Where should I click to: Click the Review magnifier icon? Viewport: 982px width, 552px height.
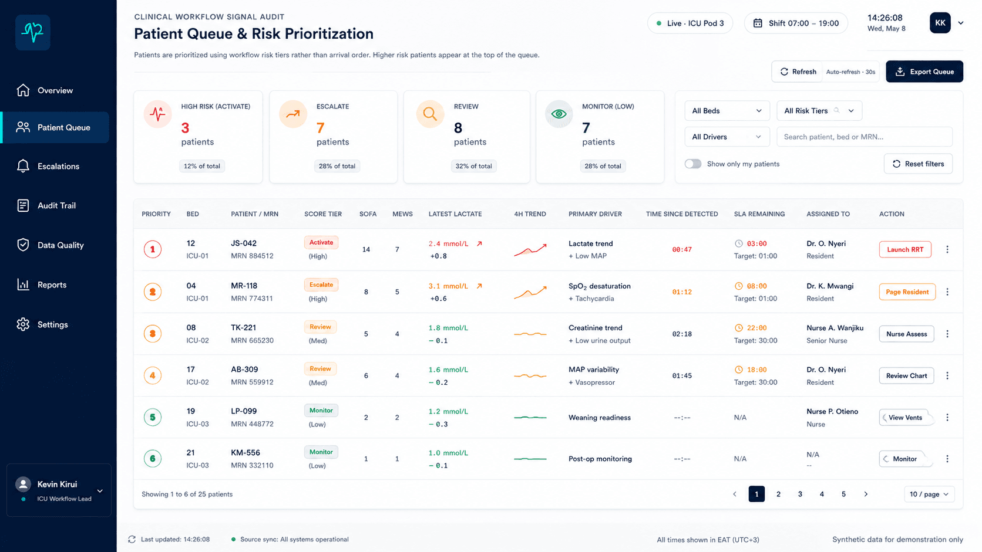coord(430,114)
